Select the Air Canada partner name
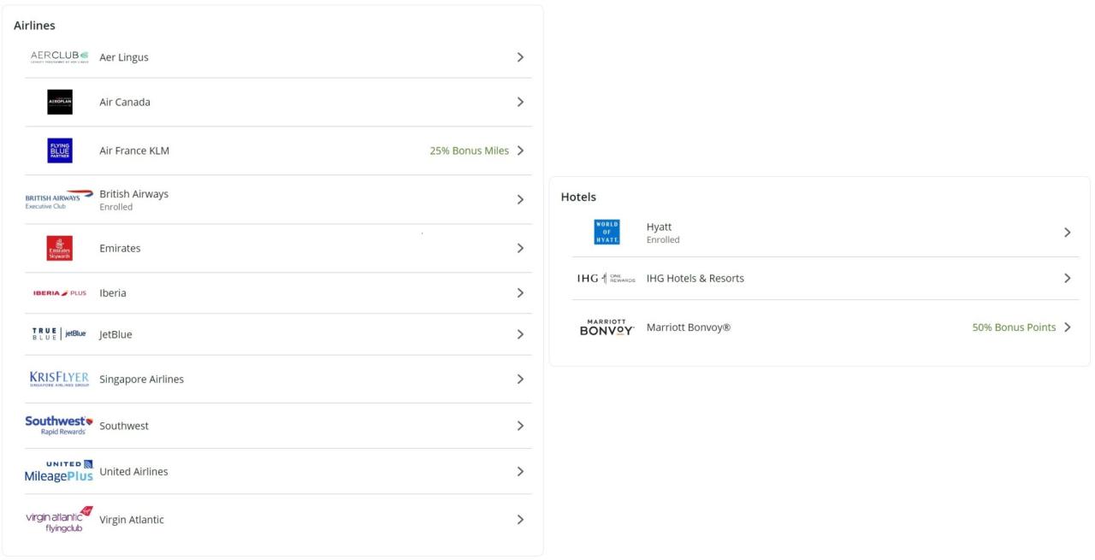Screen dimensions: 1095x560 (125, 102)
